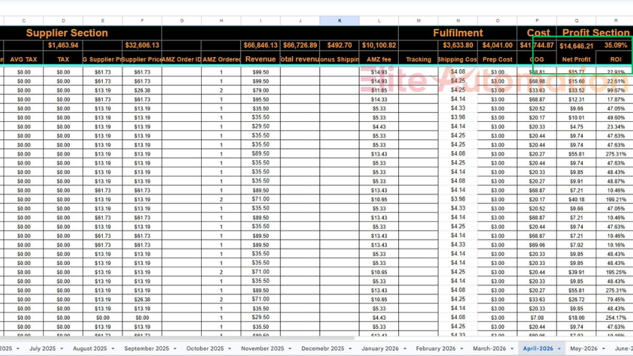The width and height of the screenshot is (633, 356).
Task: Select the bonus shipping total $492.70
Action: [340, 45]
